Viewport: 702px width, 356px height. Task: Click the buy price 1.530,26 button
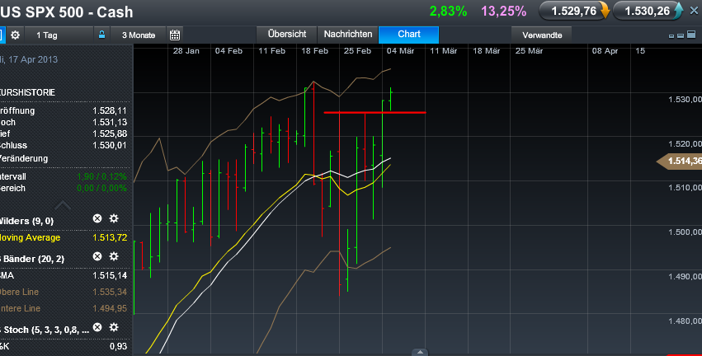pos(648,12)
